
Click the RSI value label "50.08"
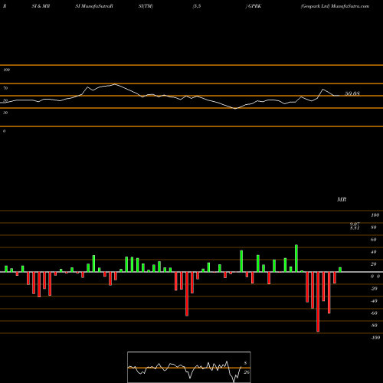(352, 93)
